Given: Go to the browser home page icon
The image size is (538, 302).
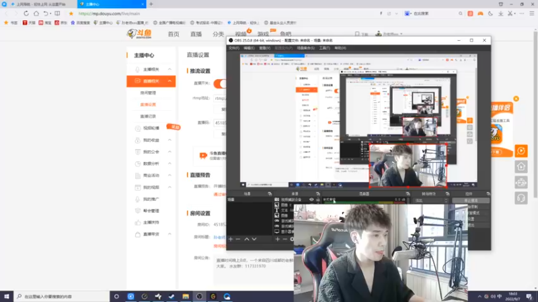Looking at the screenshot, I should point(36,13).
